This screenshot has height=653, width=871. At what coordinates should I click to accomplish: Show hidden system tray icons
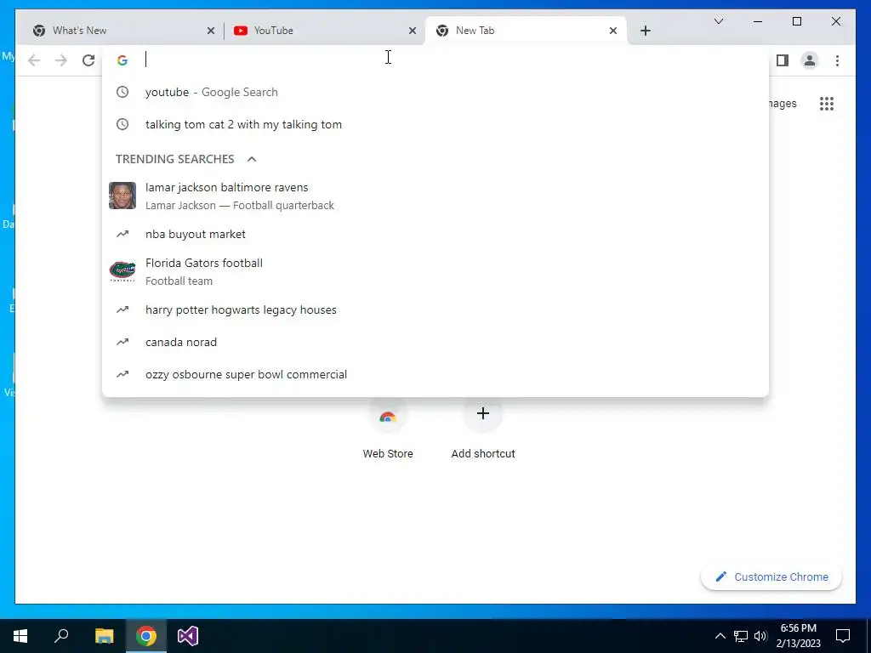[x=720, y=636]
